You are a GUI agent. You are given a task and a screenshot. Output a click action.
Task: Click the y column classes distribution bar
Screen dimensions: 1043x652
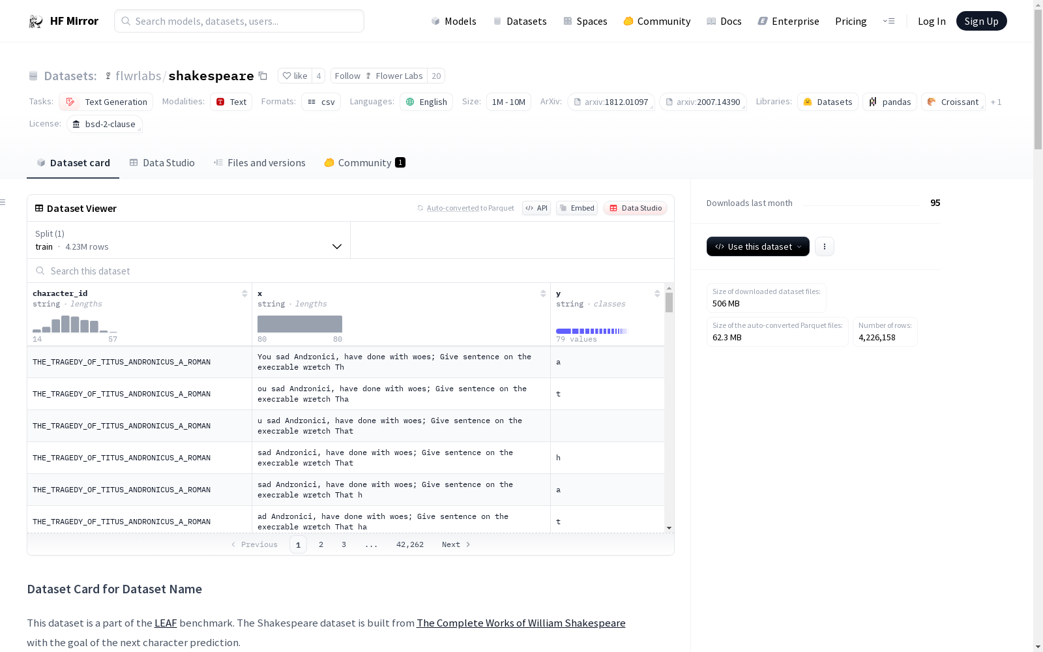591,331
